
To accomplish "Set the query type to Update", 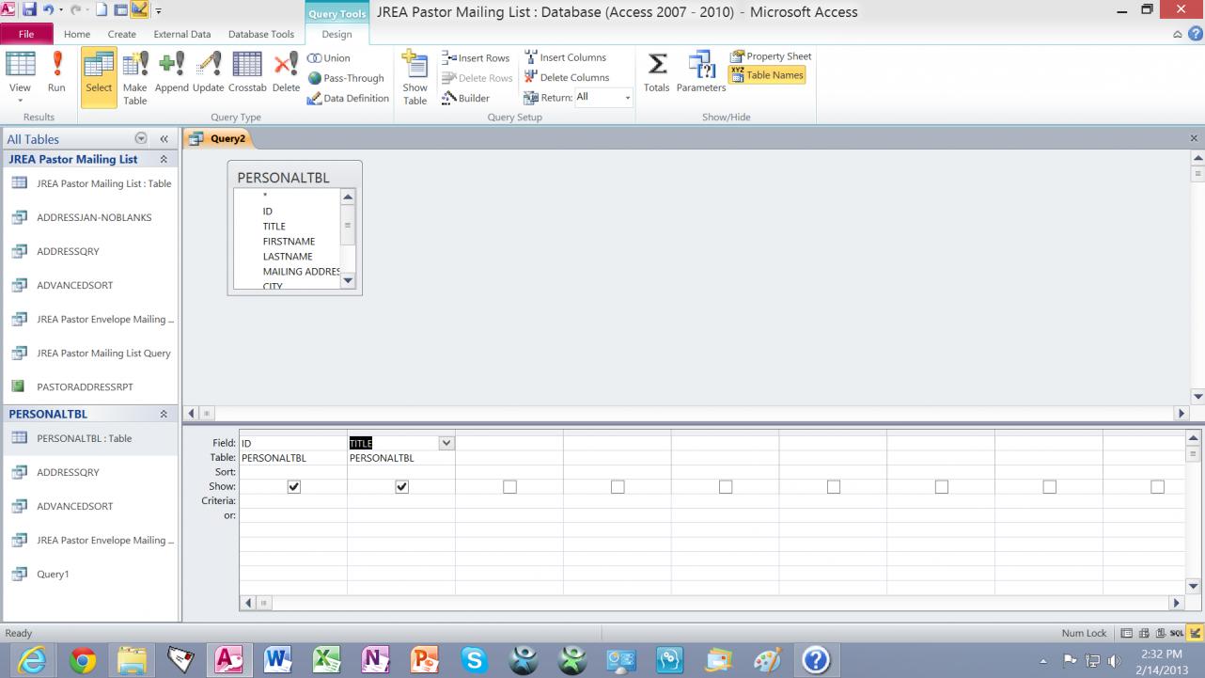I will coord(208,74).
